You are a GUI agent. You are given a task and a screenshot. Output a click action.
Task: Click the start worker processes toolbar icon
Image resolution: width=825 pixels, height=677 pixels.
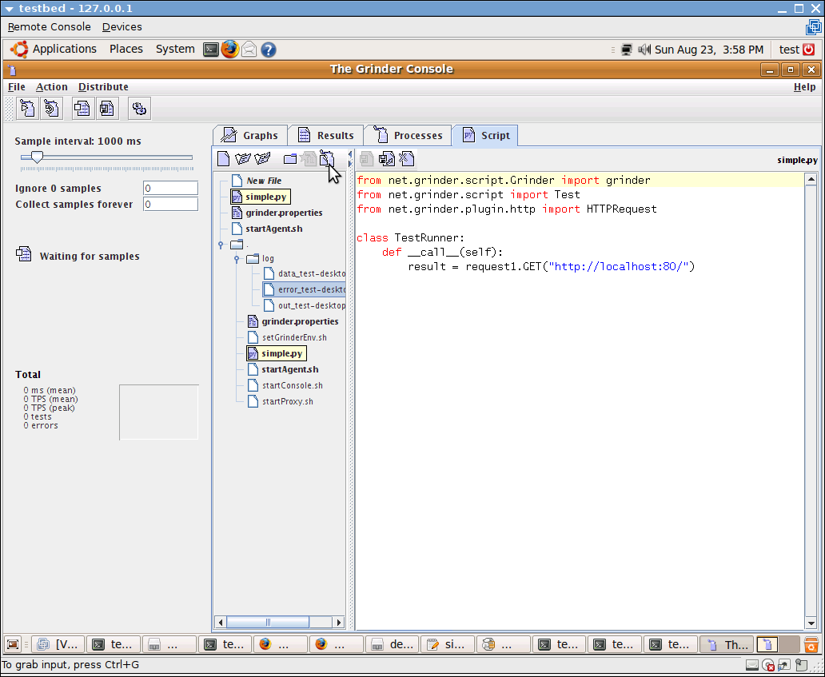27,109
